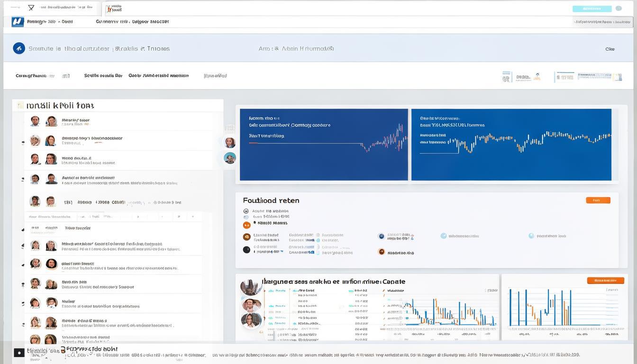637x364 pixels.
Task: Click the funnel filter icon in the first tab
Action: [x=31, y=8]
